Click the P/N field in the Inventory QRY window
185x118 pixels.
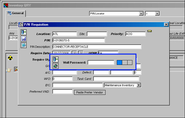pos(13,38)
